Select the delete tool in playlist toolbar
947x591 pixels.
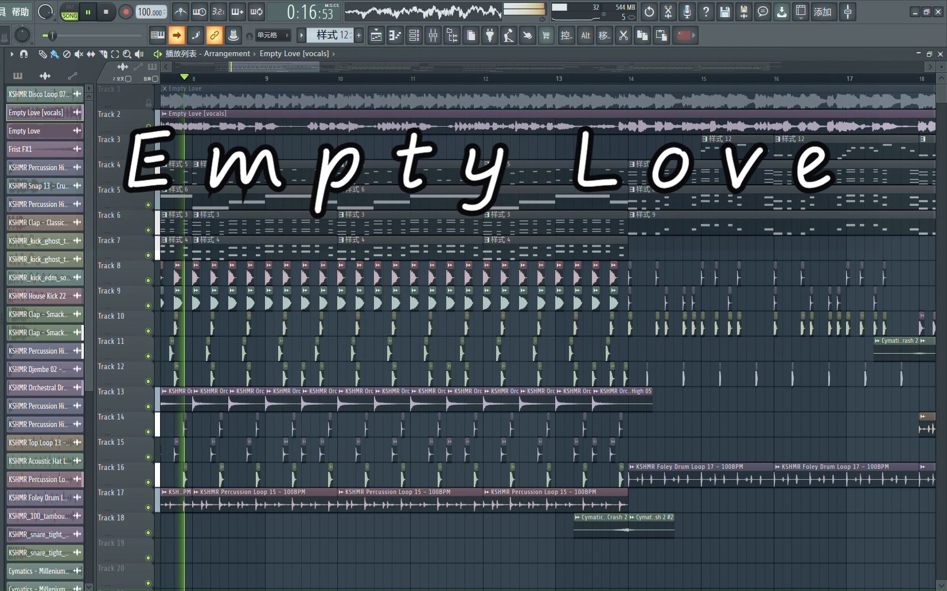(x=67, y=54)
